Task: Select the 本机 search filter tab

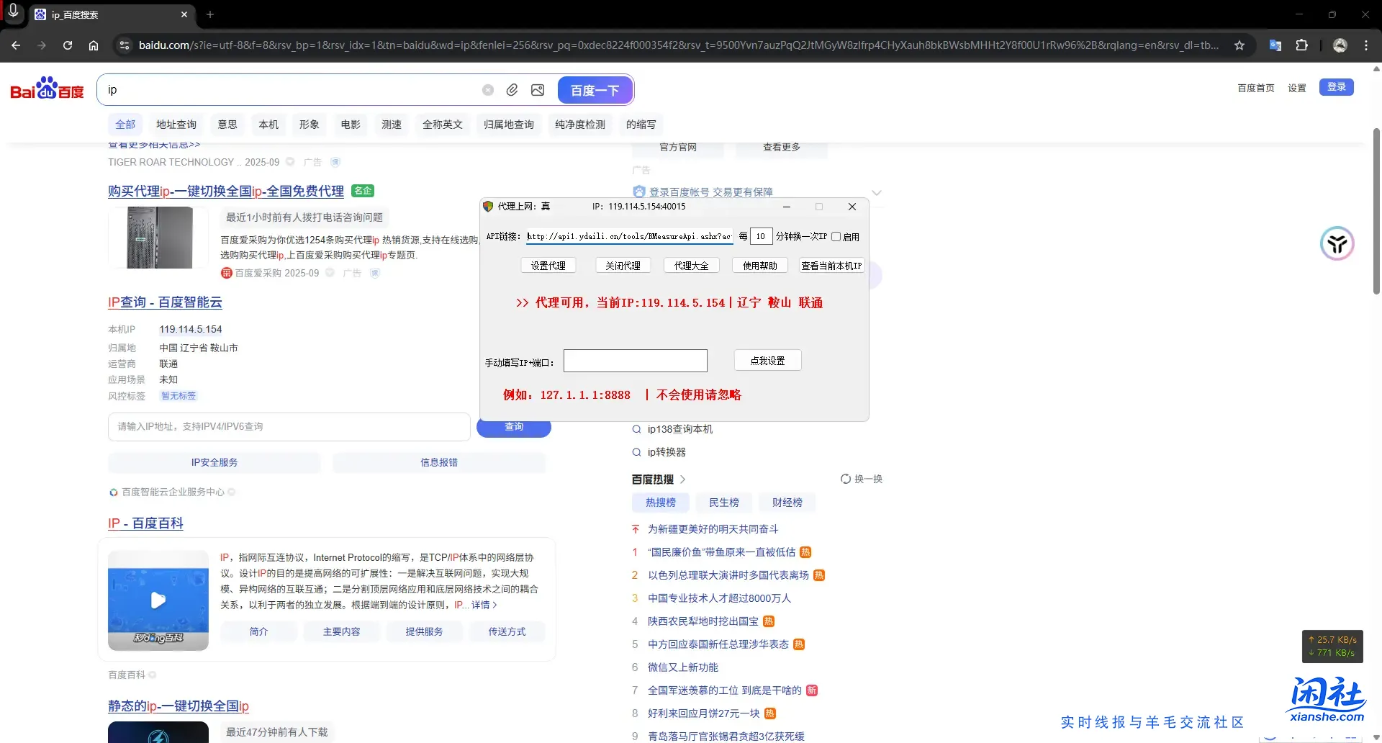Action: click(x=268, y=124)
